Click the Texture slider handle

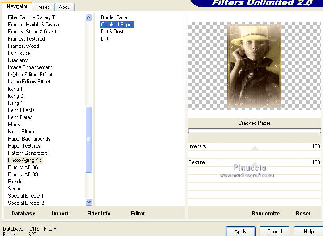click(255, 164)
